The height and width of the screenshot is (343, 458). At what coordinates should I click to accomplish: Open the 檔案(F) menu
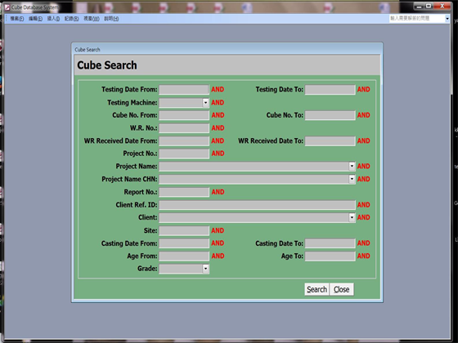click(x=17, y=19)
